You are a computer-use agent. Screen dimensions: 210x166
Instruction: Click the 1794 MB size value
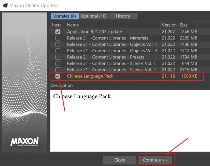click(188, 57)
